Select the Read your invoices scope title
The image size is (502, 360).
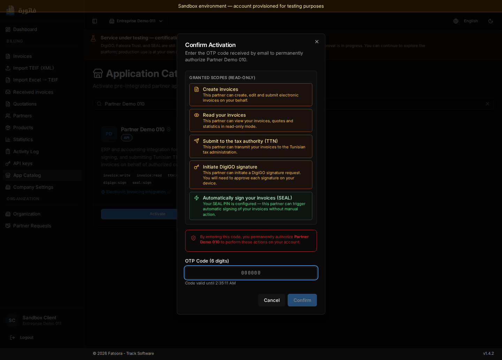click(224, 115)
